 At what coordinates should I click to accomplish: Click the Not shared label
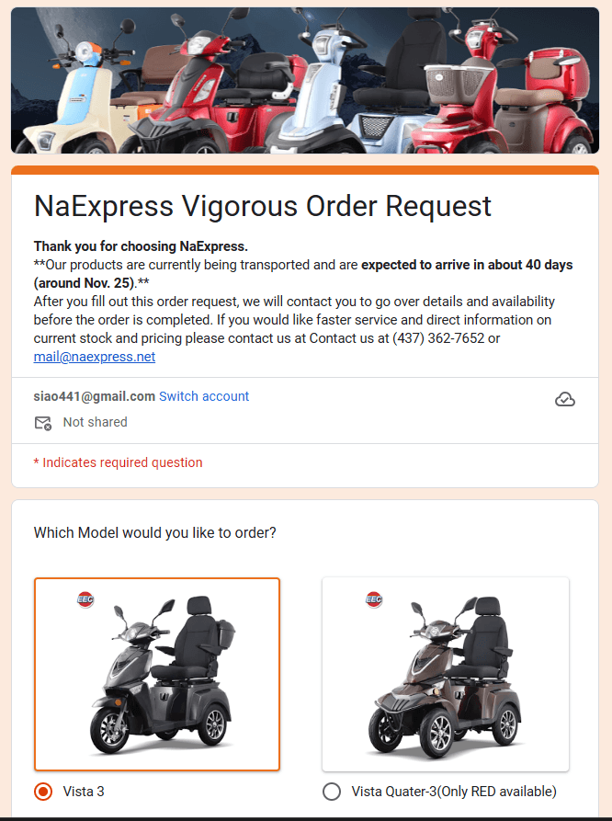tap(95, 422)
